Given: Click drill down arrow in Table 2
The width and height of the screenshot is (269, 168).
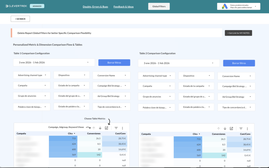Looking at the screenshot, I should click(225, 129).
